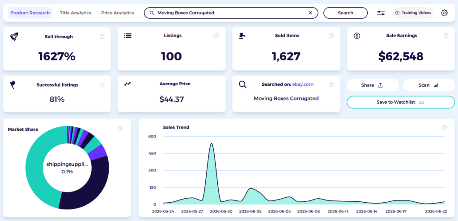This screenshot has width=458, height=221.
Task: Click the Search button
Action: click(346, 13)
